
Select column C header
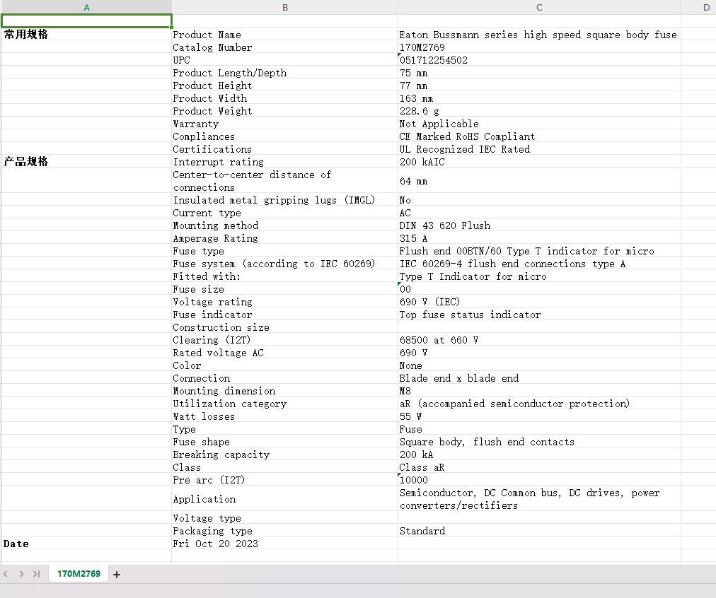pyautogui.click(x=539, y=7)
